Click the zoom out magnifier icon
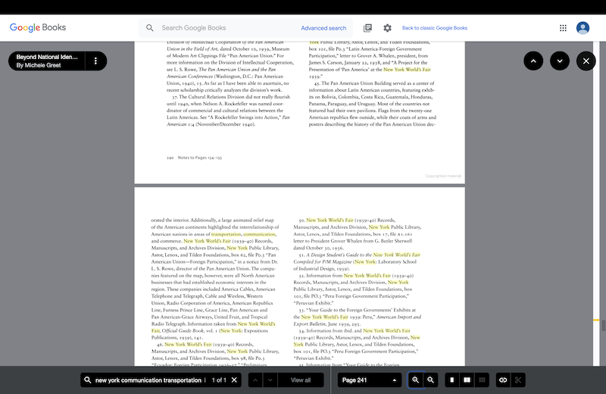 click(430, 380)
